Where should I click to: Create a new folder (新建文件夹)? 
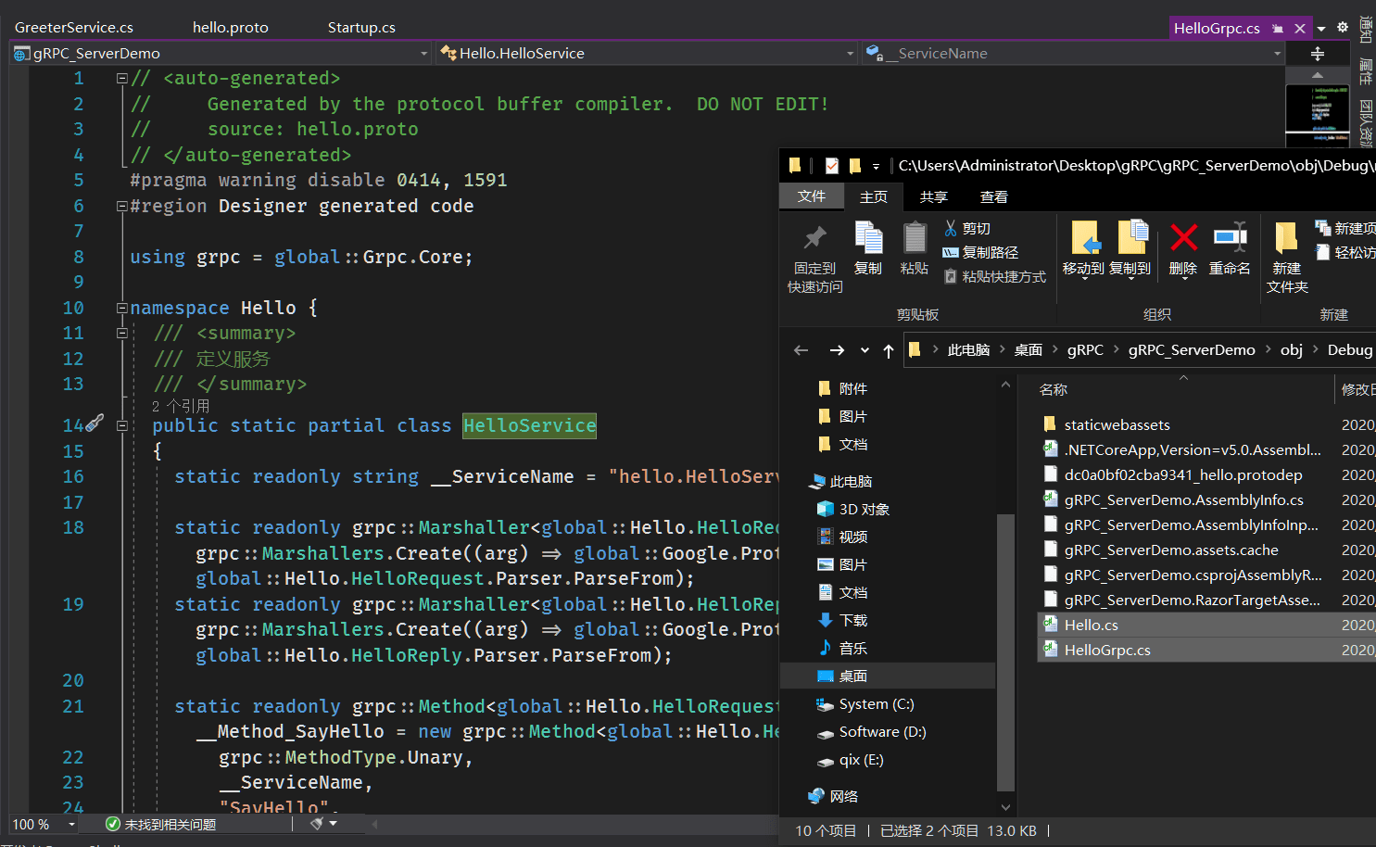click(x=1286, y=239)
